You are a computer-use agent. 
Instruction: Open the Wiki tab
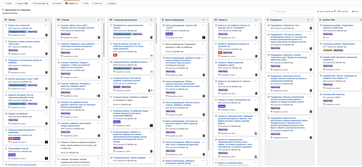pyautogui.click(x=85, y=3)
